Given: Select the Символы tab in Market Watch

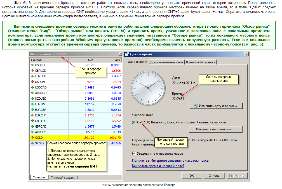Looking at the screenshot, I should 39,177.
